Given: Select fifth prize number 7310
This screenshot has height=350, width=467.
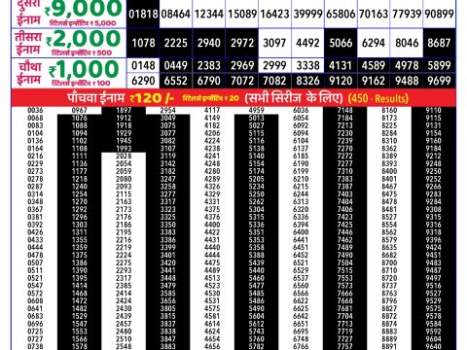Looking at the screenshot, I should (344, 171).
